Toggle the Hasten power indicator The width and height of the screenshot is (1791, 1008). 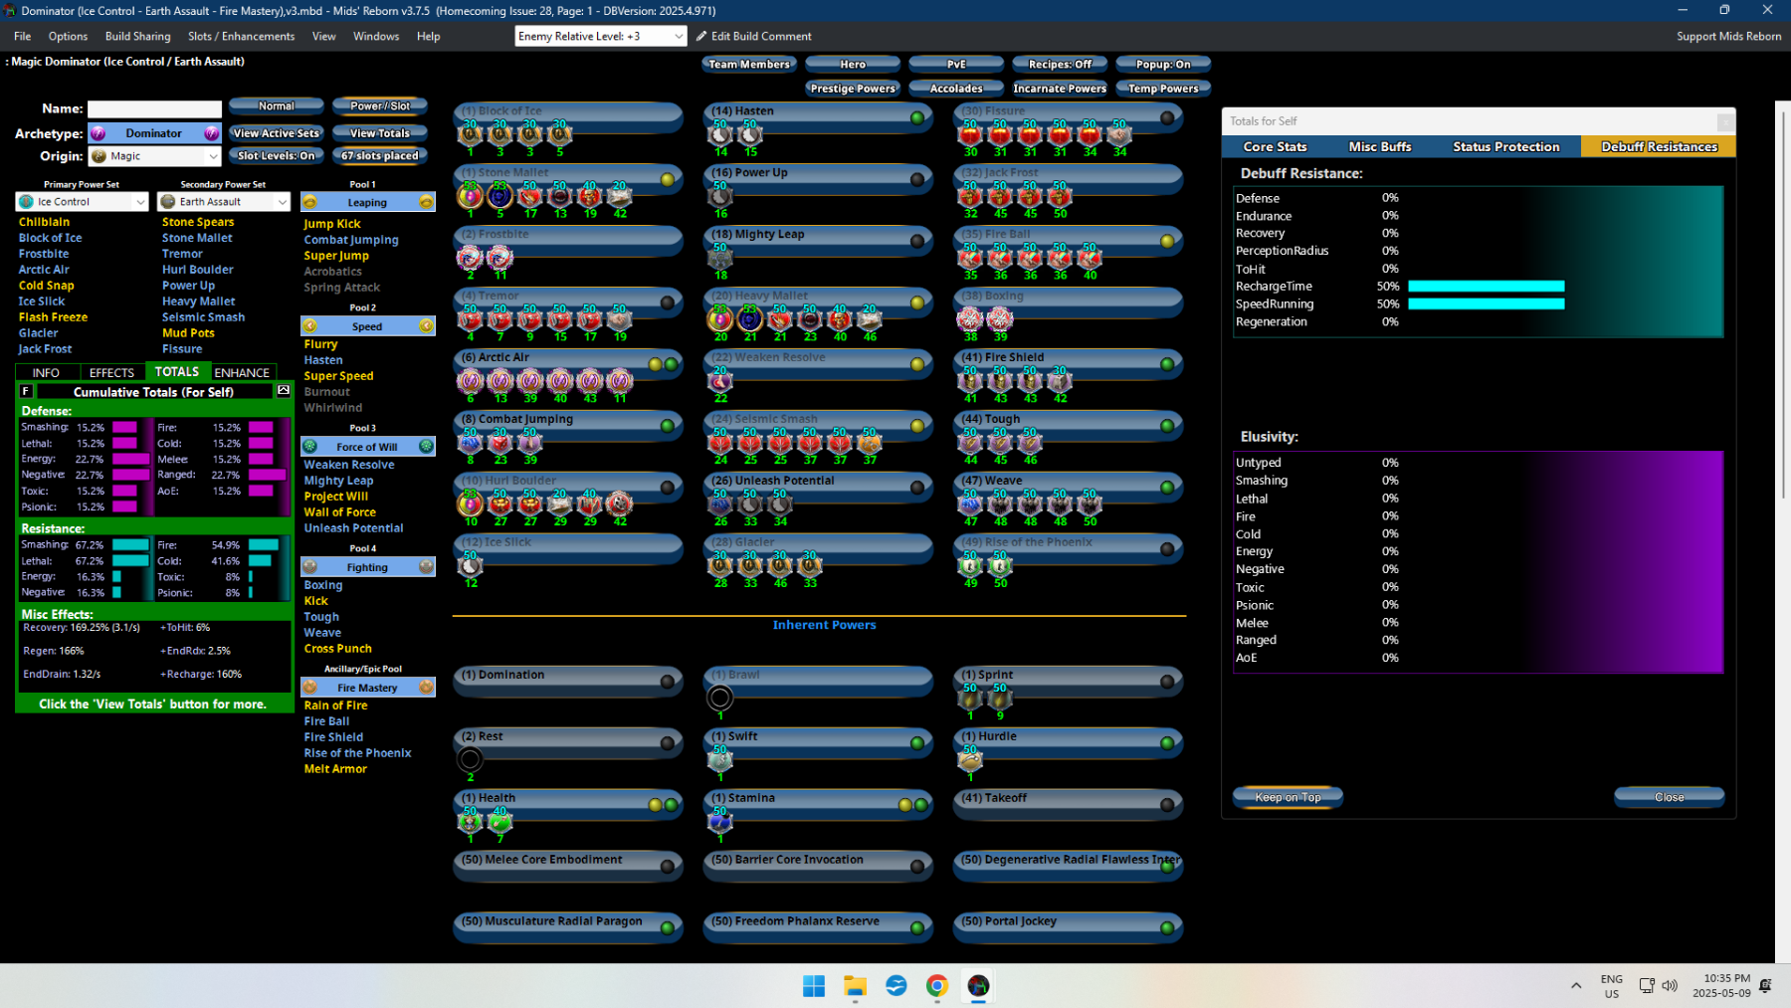pos(917,117)
